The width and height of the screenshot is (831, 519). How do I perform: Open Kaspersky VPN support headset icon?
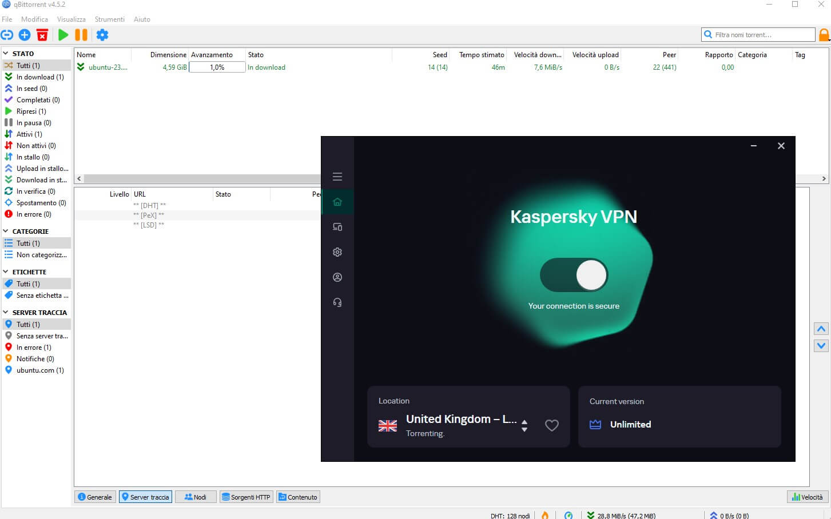click(337, 302)
